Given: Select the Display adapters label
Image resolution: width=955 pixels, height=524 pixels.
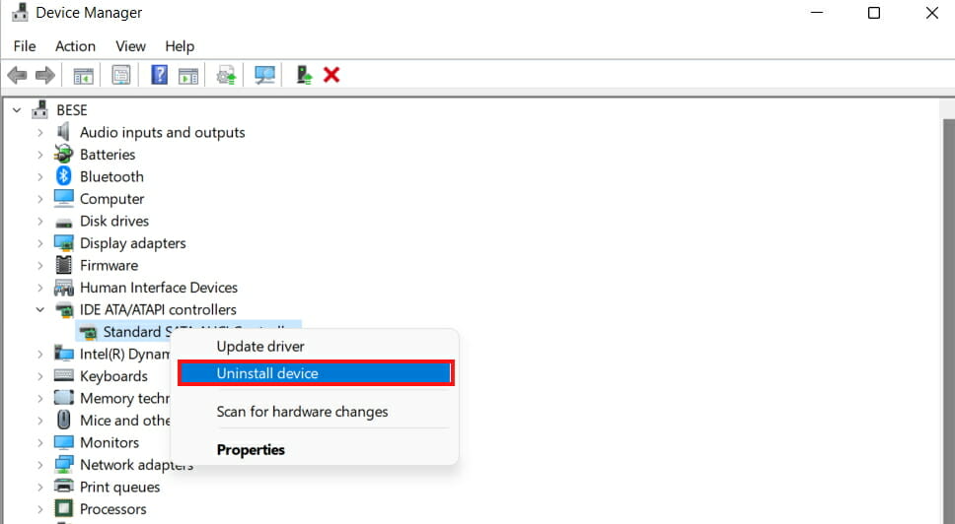Looking at the screenshot, I should (x=133, y=243).
